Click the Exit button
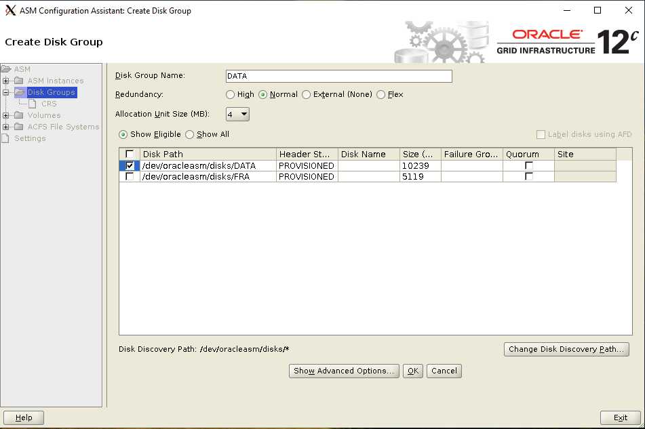The image size is (645, 429). point(621,417)
